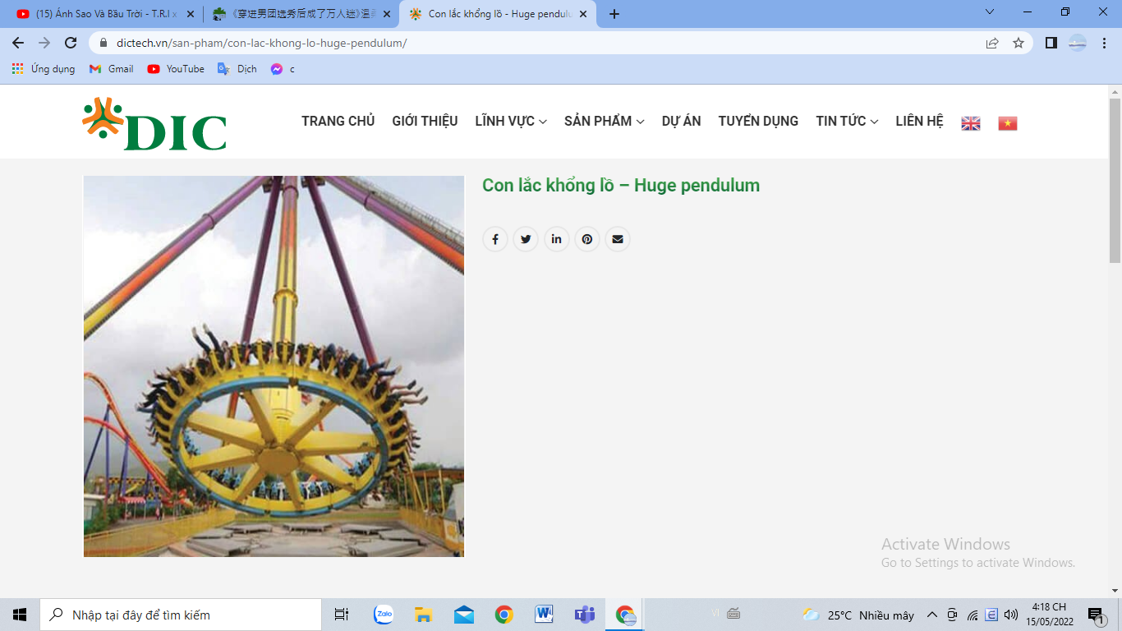Open the TIN TỨC dropdown menu
Screen dimensions: 1122x631
pyautogui.click(x=846, y=121)
